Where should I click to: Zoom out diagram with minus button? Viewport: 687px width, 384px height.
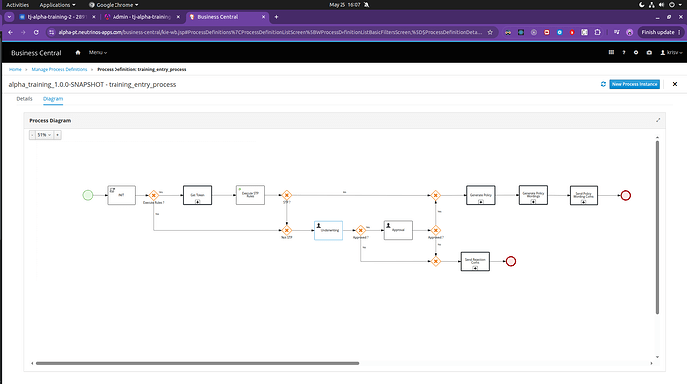pos(32,135)
